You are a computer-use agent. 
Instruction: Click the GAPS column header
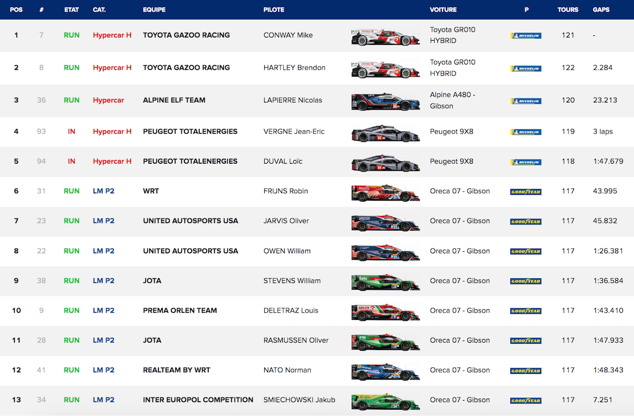pyautogui.click(x=601, y=10)
